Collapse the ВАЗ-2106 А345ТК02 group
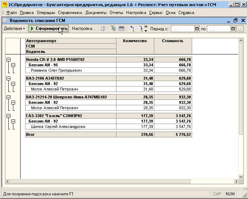 [9, 78]
